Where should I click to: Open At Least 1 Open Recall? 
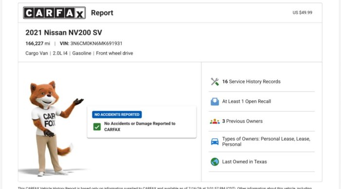coord(246,101)
